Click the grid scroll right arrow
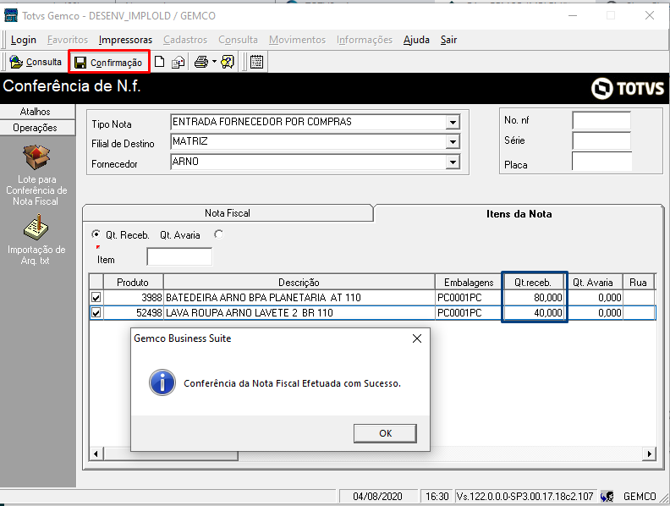Viewport: 670px width, 506px height. coord(650,454)
